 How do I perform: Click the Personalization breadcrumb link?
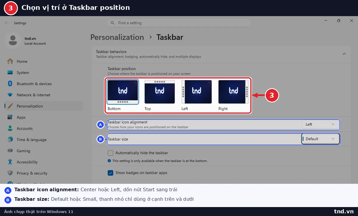pos(117,37)
